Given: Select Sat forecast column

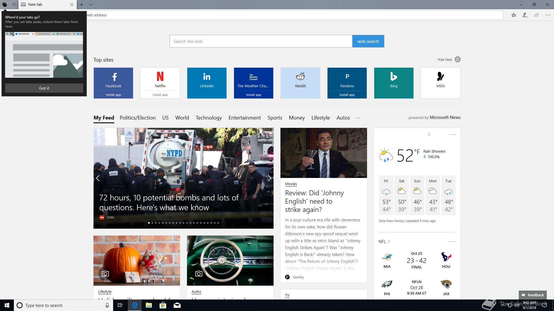Looking at the screenshot, I should [402, 195].
